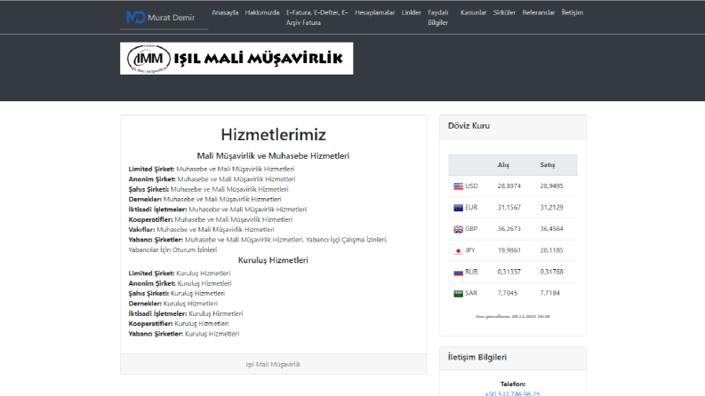
Task: Click Yabancı Şirketler: Kuruluş Hizmetleri line
Action: 184,334
